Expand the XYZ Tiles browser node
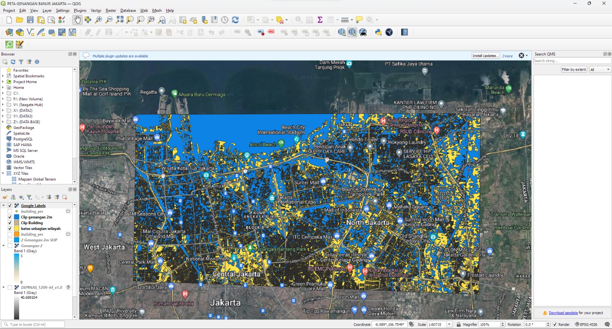 pyautogui.click(x=3, y=174)
